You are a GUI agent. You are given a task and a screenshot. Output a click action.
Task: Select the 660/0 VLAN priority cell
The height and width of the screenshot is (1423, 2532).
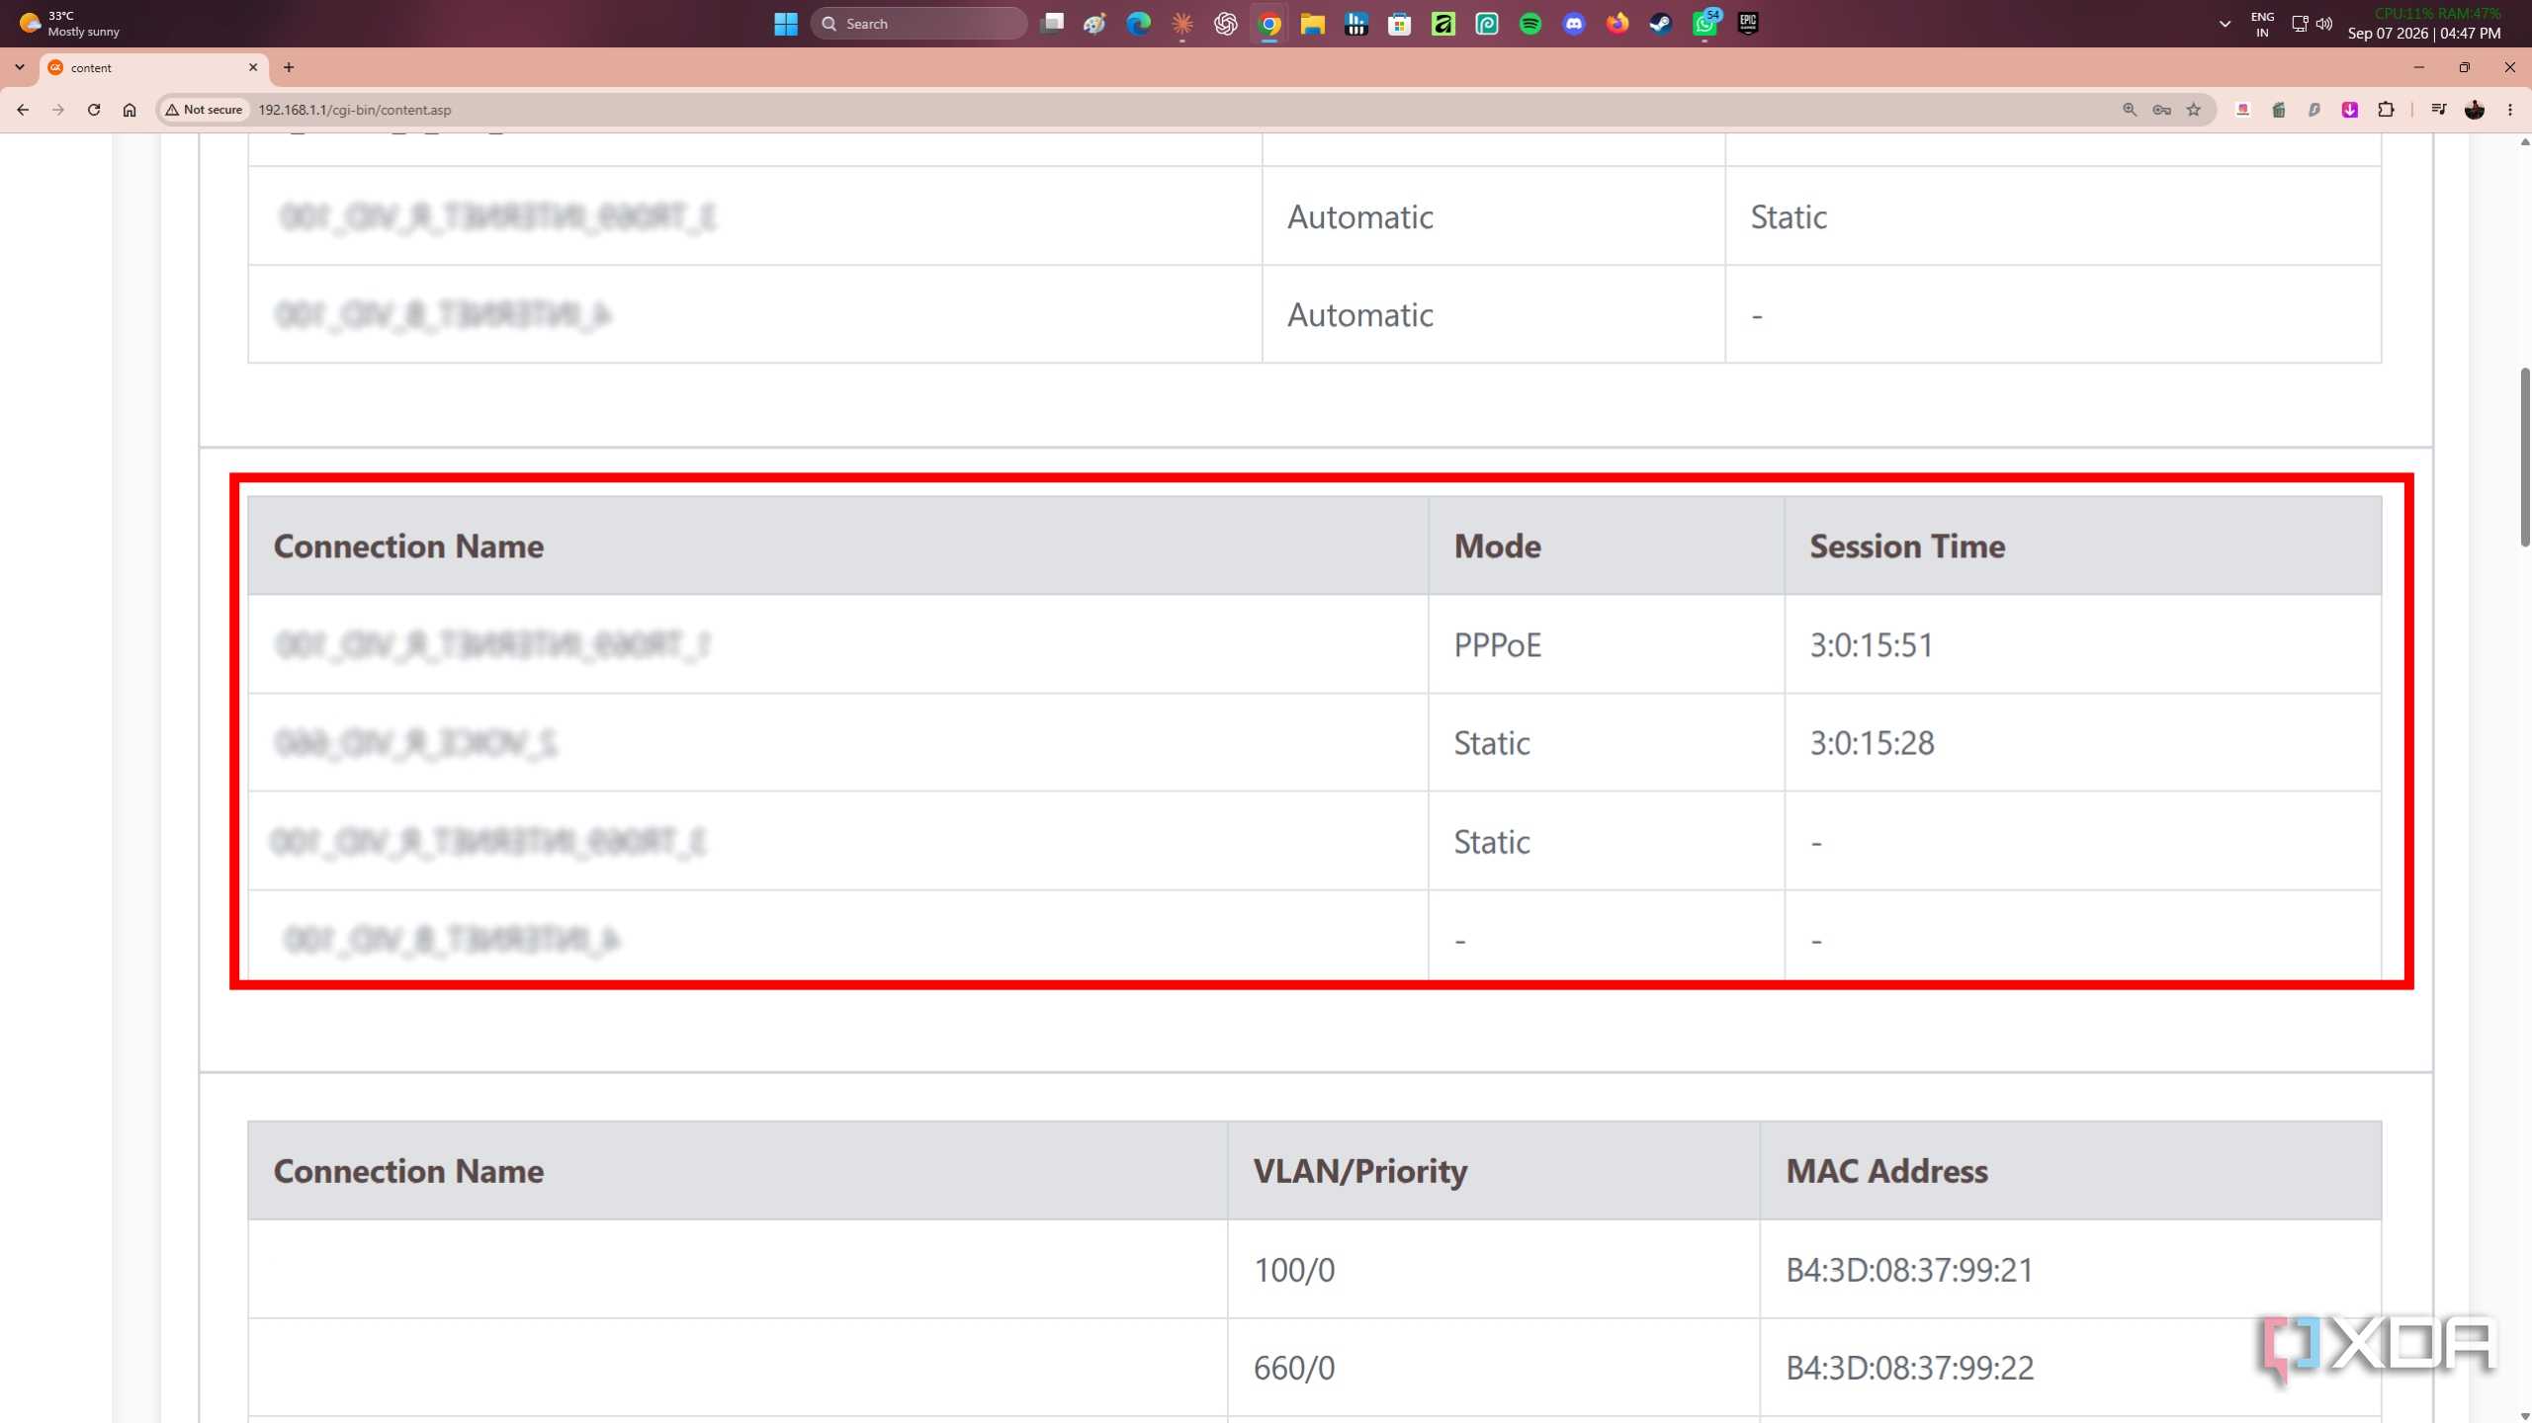[x=1493, y=1368]
